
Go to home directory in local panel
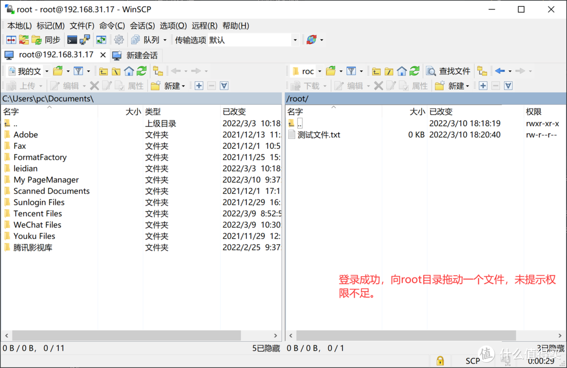click(x=129, y=71)
